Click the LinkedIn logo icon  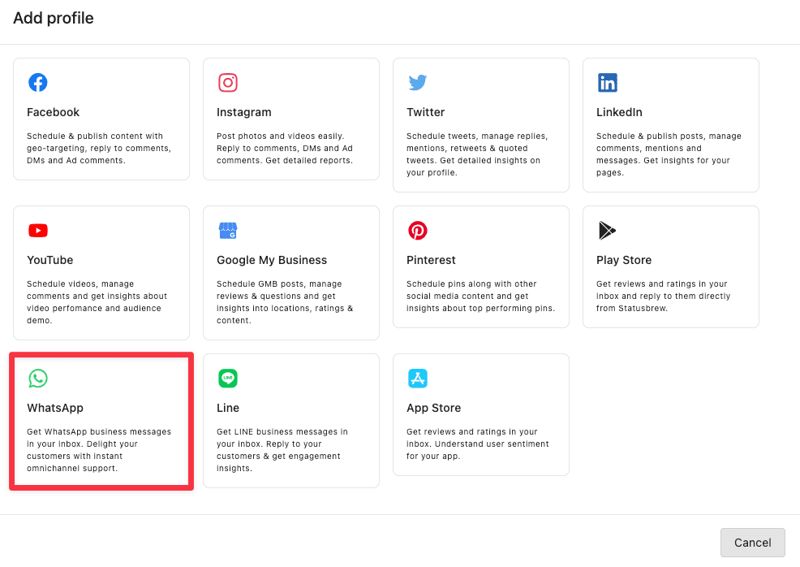point(608,82)
